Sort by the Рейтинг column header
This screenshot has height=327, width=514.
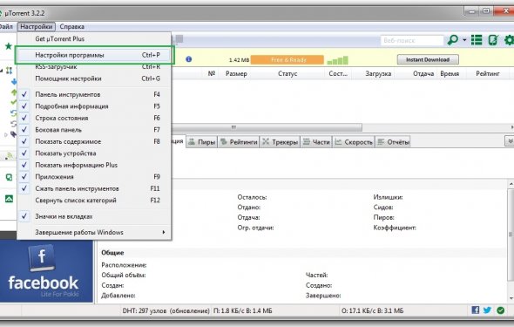point(488,73)
